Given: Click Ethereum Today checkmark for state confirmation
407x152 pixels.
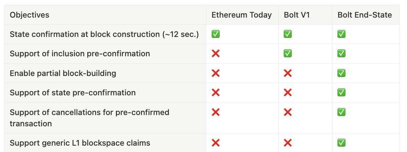Looking at the screenshot, I should coord(216,34).
